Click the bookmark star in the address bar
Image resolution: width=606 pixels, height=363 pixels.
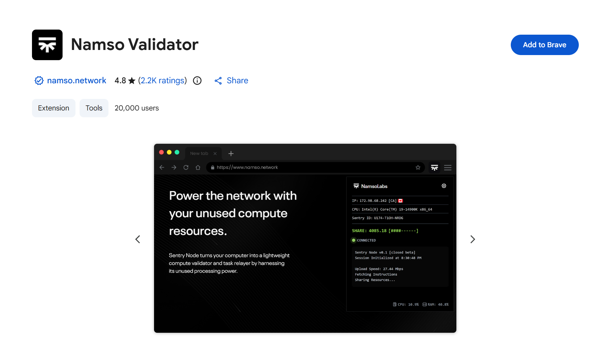(x=418, y=168)
